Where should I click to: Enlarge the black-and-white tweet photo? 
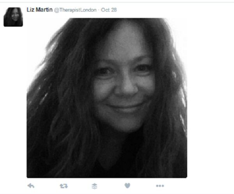(107, 98)
